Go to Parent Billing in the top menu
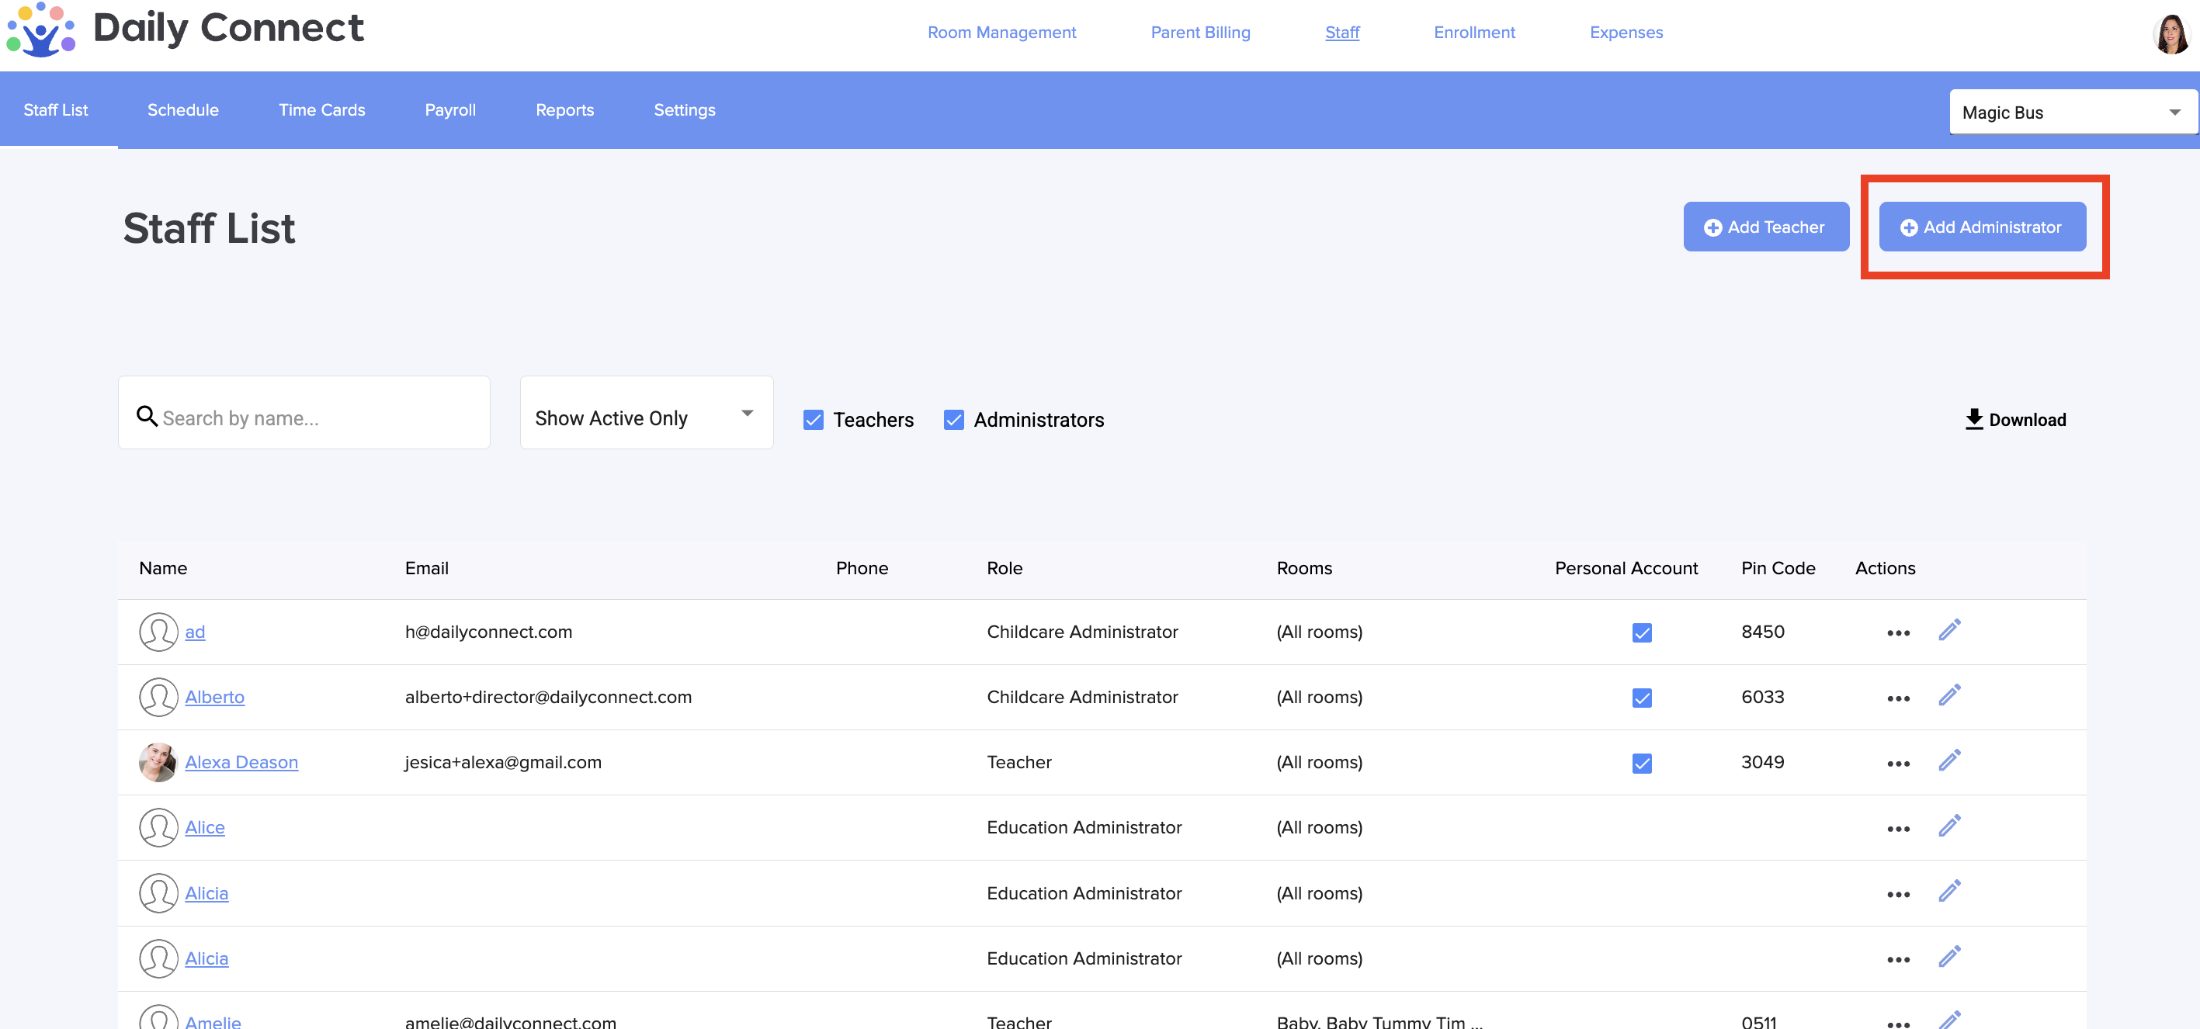Image resolution: width=2200 pixels, height=1029 pixels. (1200, 33)
